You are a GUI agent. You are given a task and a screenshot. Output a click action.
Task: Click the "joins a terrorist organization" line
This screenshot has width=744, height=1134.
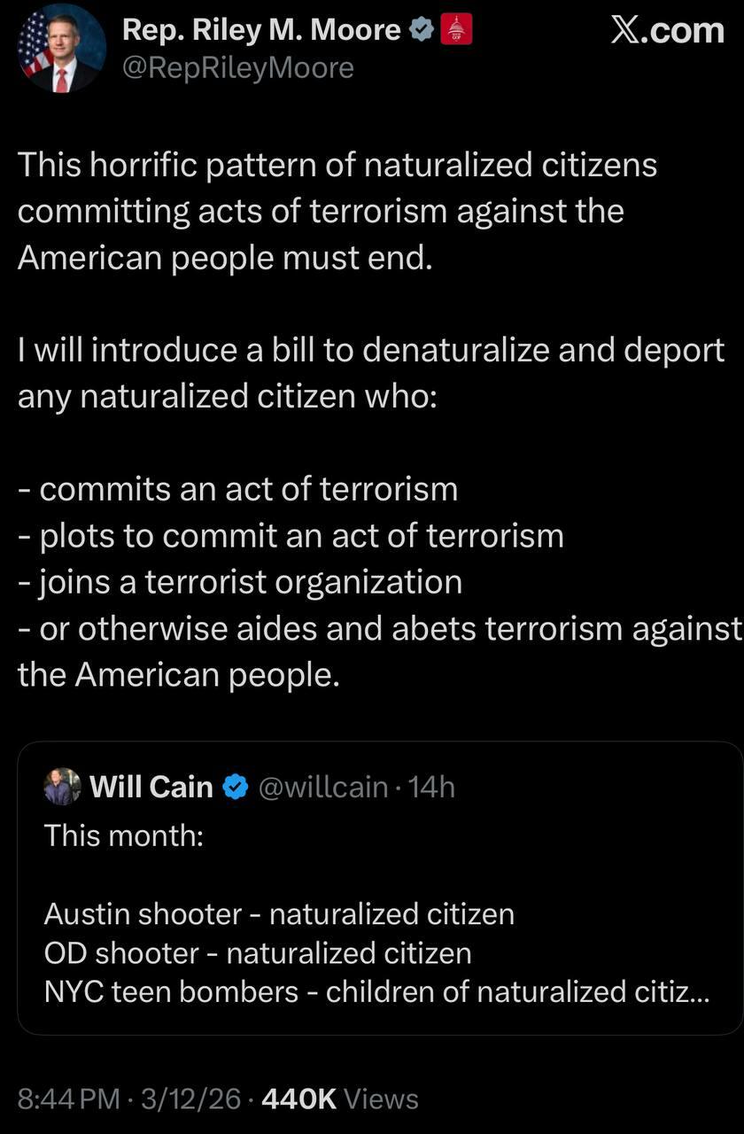click(x=239, y=582)
